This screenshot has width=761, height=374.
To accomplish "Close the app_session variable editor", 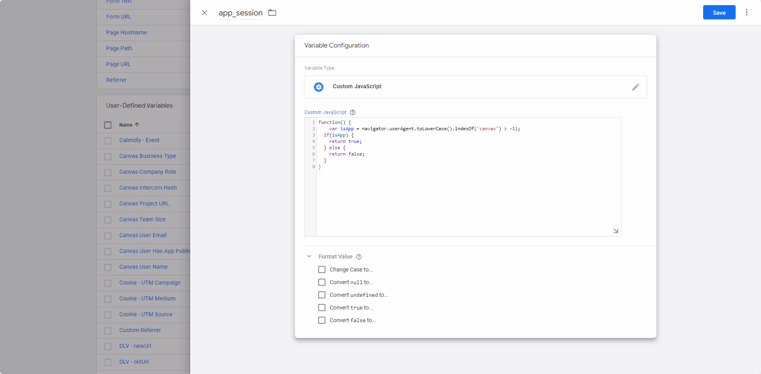I will [205, 13].
